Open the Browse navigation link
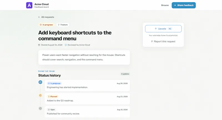The width and height of the screenshot is (222, 120). (x=165, y=5)
